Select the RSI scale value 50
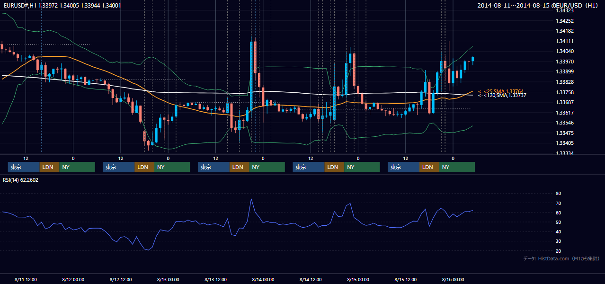605x284 pixels. [x=558, y=222]
